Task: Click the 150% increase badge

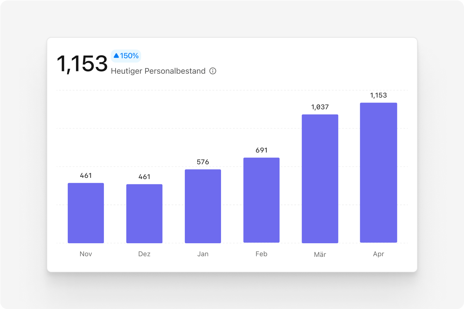Action: [126, 56]
